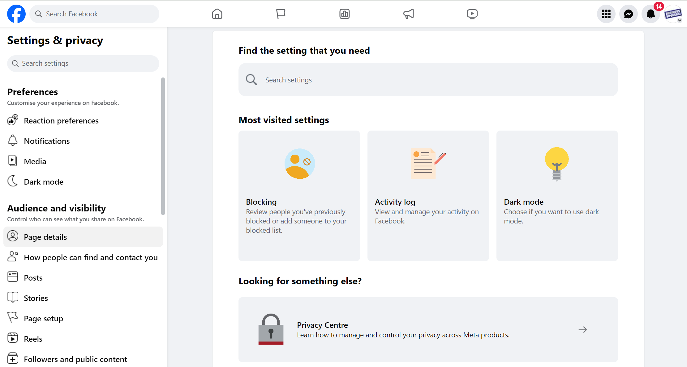Open How people can find and contact you
The height and width of the screenshot is (367, 687).
coord(83,257)
